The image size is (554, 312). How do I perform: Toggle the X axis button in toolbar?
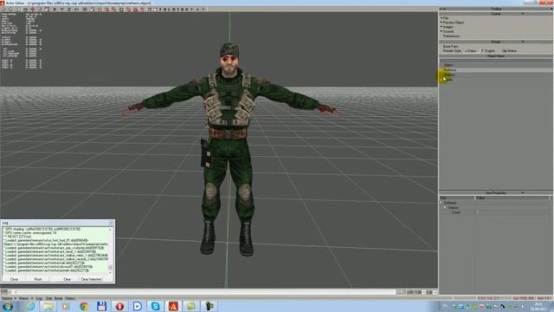pos(55,10)
